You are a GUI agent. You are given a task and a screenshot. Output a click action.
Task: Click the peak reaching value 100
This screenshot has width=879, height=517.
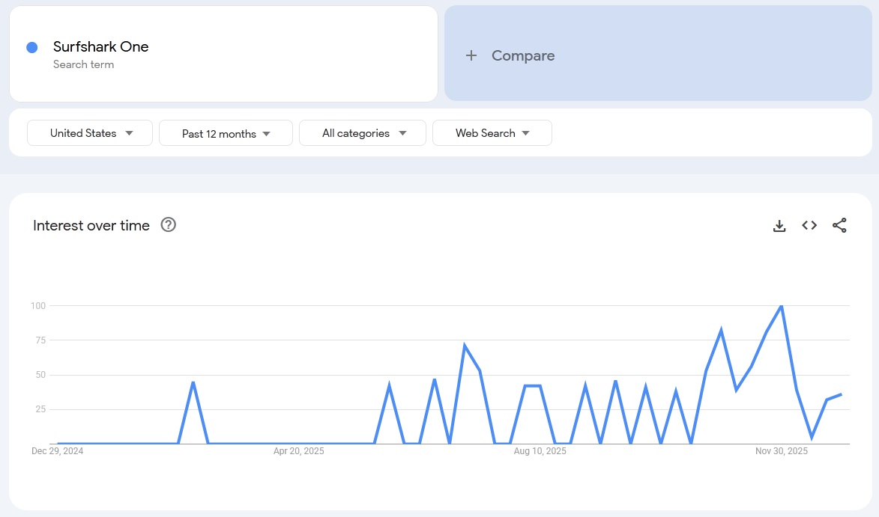(x=780, y=306)
